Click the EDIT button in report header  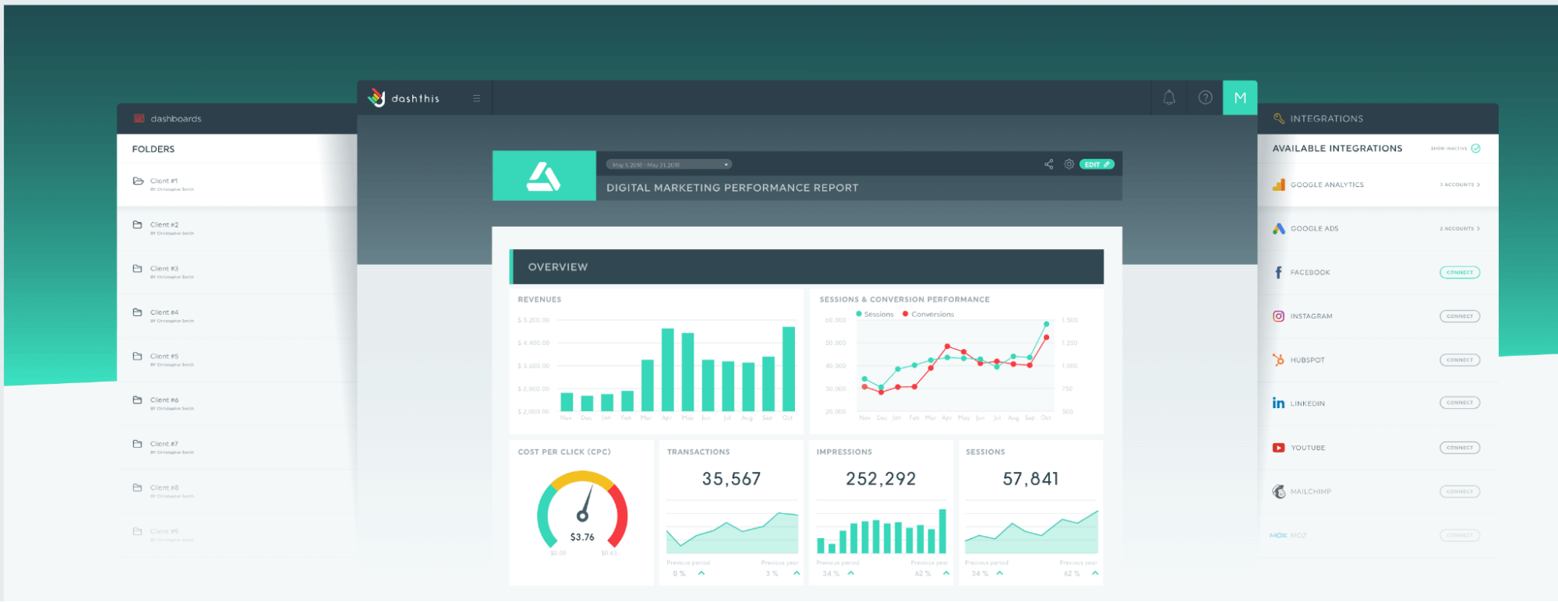1097,164
